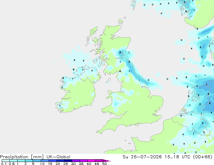
Task: Click the "(00+66)" forecast offset text
Action: pos(203,157)
